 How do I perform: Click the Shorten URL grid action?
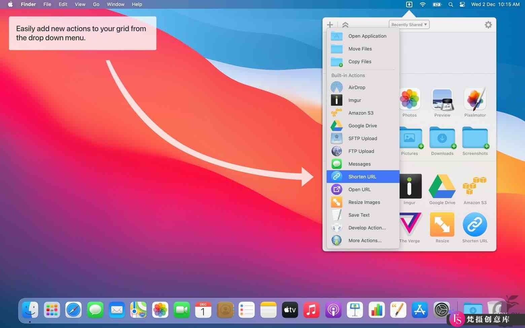pyautogui.click(x=475, y=224)
